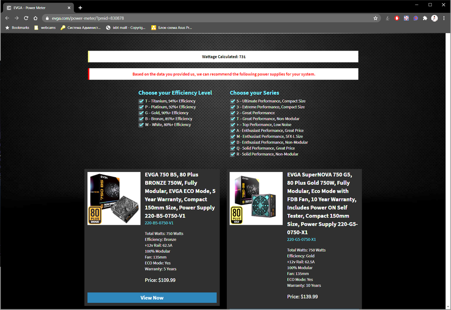Open Система Админист bookmark
The height and width of the screenshot is (310, 451).
click(x=81, y=27)
